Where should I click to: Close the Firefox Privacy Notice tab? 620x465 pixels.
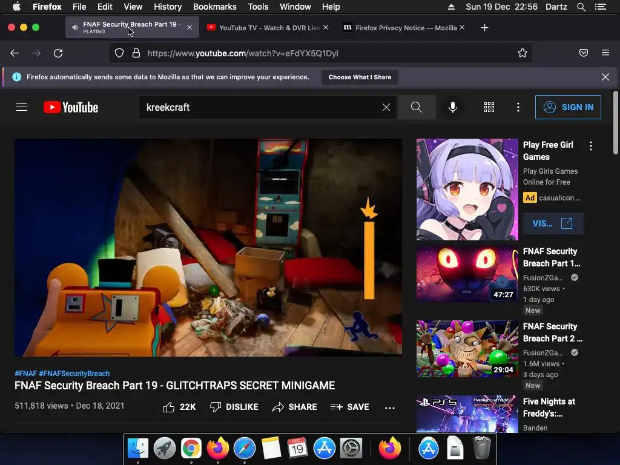462,27
